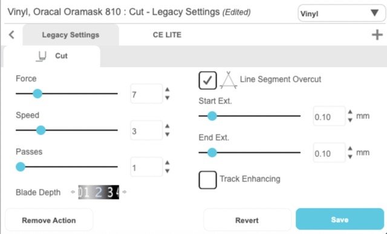Click the Force value input field
Screen dimensions: 387x234
pyautogui.click(x=146, y=93)
